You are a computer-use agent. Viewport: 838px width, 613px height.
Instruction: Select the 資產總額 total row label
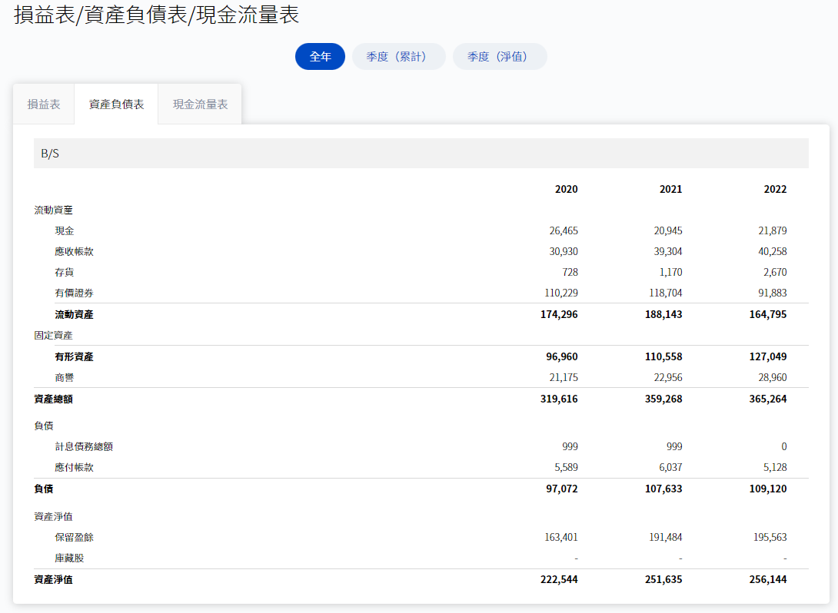[54, 399]
